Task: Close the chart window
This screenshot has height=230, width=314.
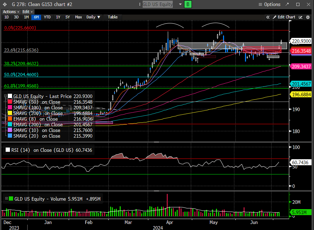Action: coord(308,4)
